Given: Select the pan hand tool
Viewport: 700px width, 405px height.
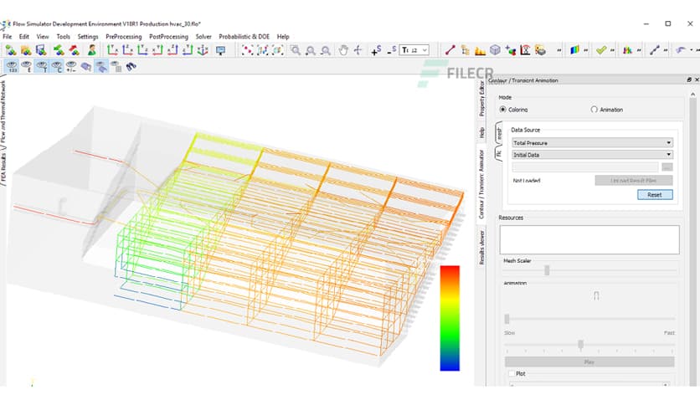Looking at the screenshot, I should (x=342, y=50).
